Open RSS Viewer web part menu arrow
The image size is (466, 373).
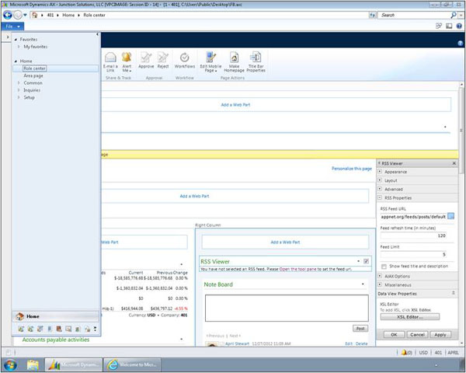pyautogui.click(x=358, y=261)
